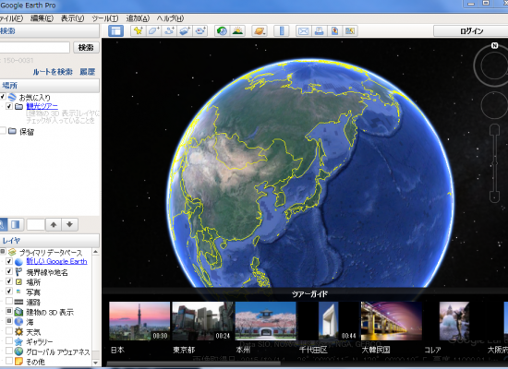Image resolution: width=508 pixels, height=369 pixels.
Task: Click the layers panel scroll-down arrow
Action: point(95,363)
